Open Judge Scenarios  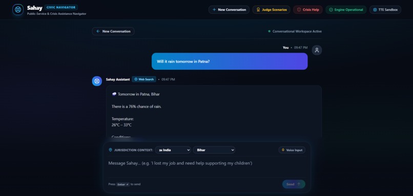(x=271, y=10)
